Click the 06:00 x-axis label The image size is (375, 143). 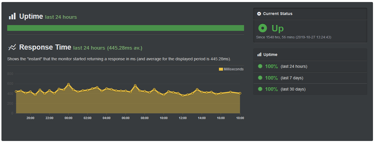(125, 118)
